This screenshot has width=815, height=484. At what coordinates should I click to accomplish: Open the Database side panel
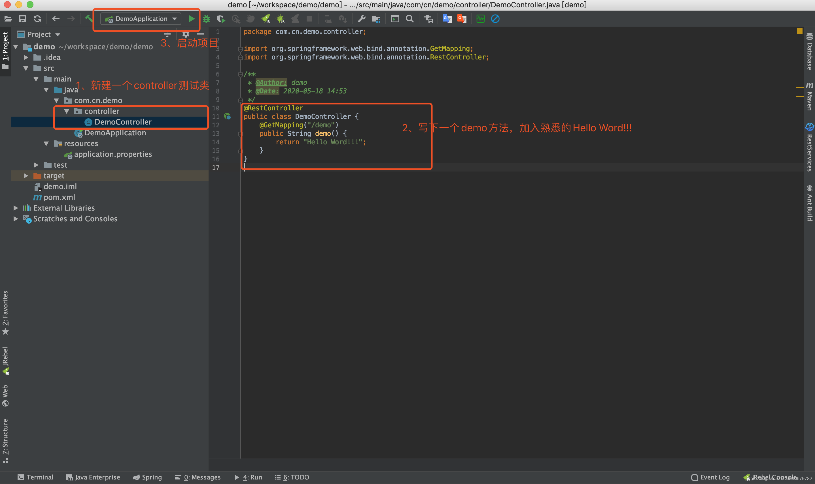809,52
